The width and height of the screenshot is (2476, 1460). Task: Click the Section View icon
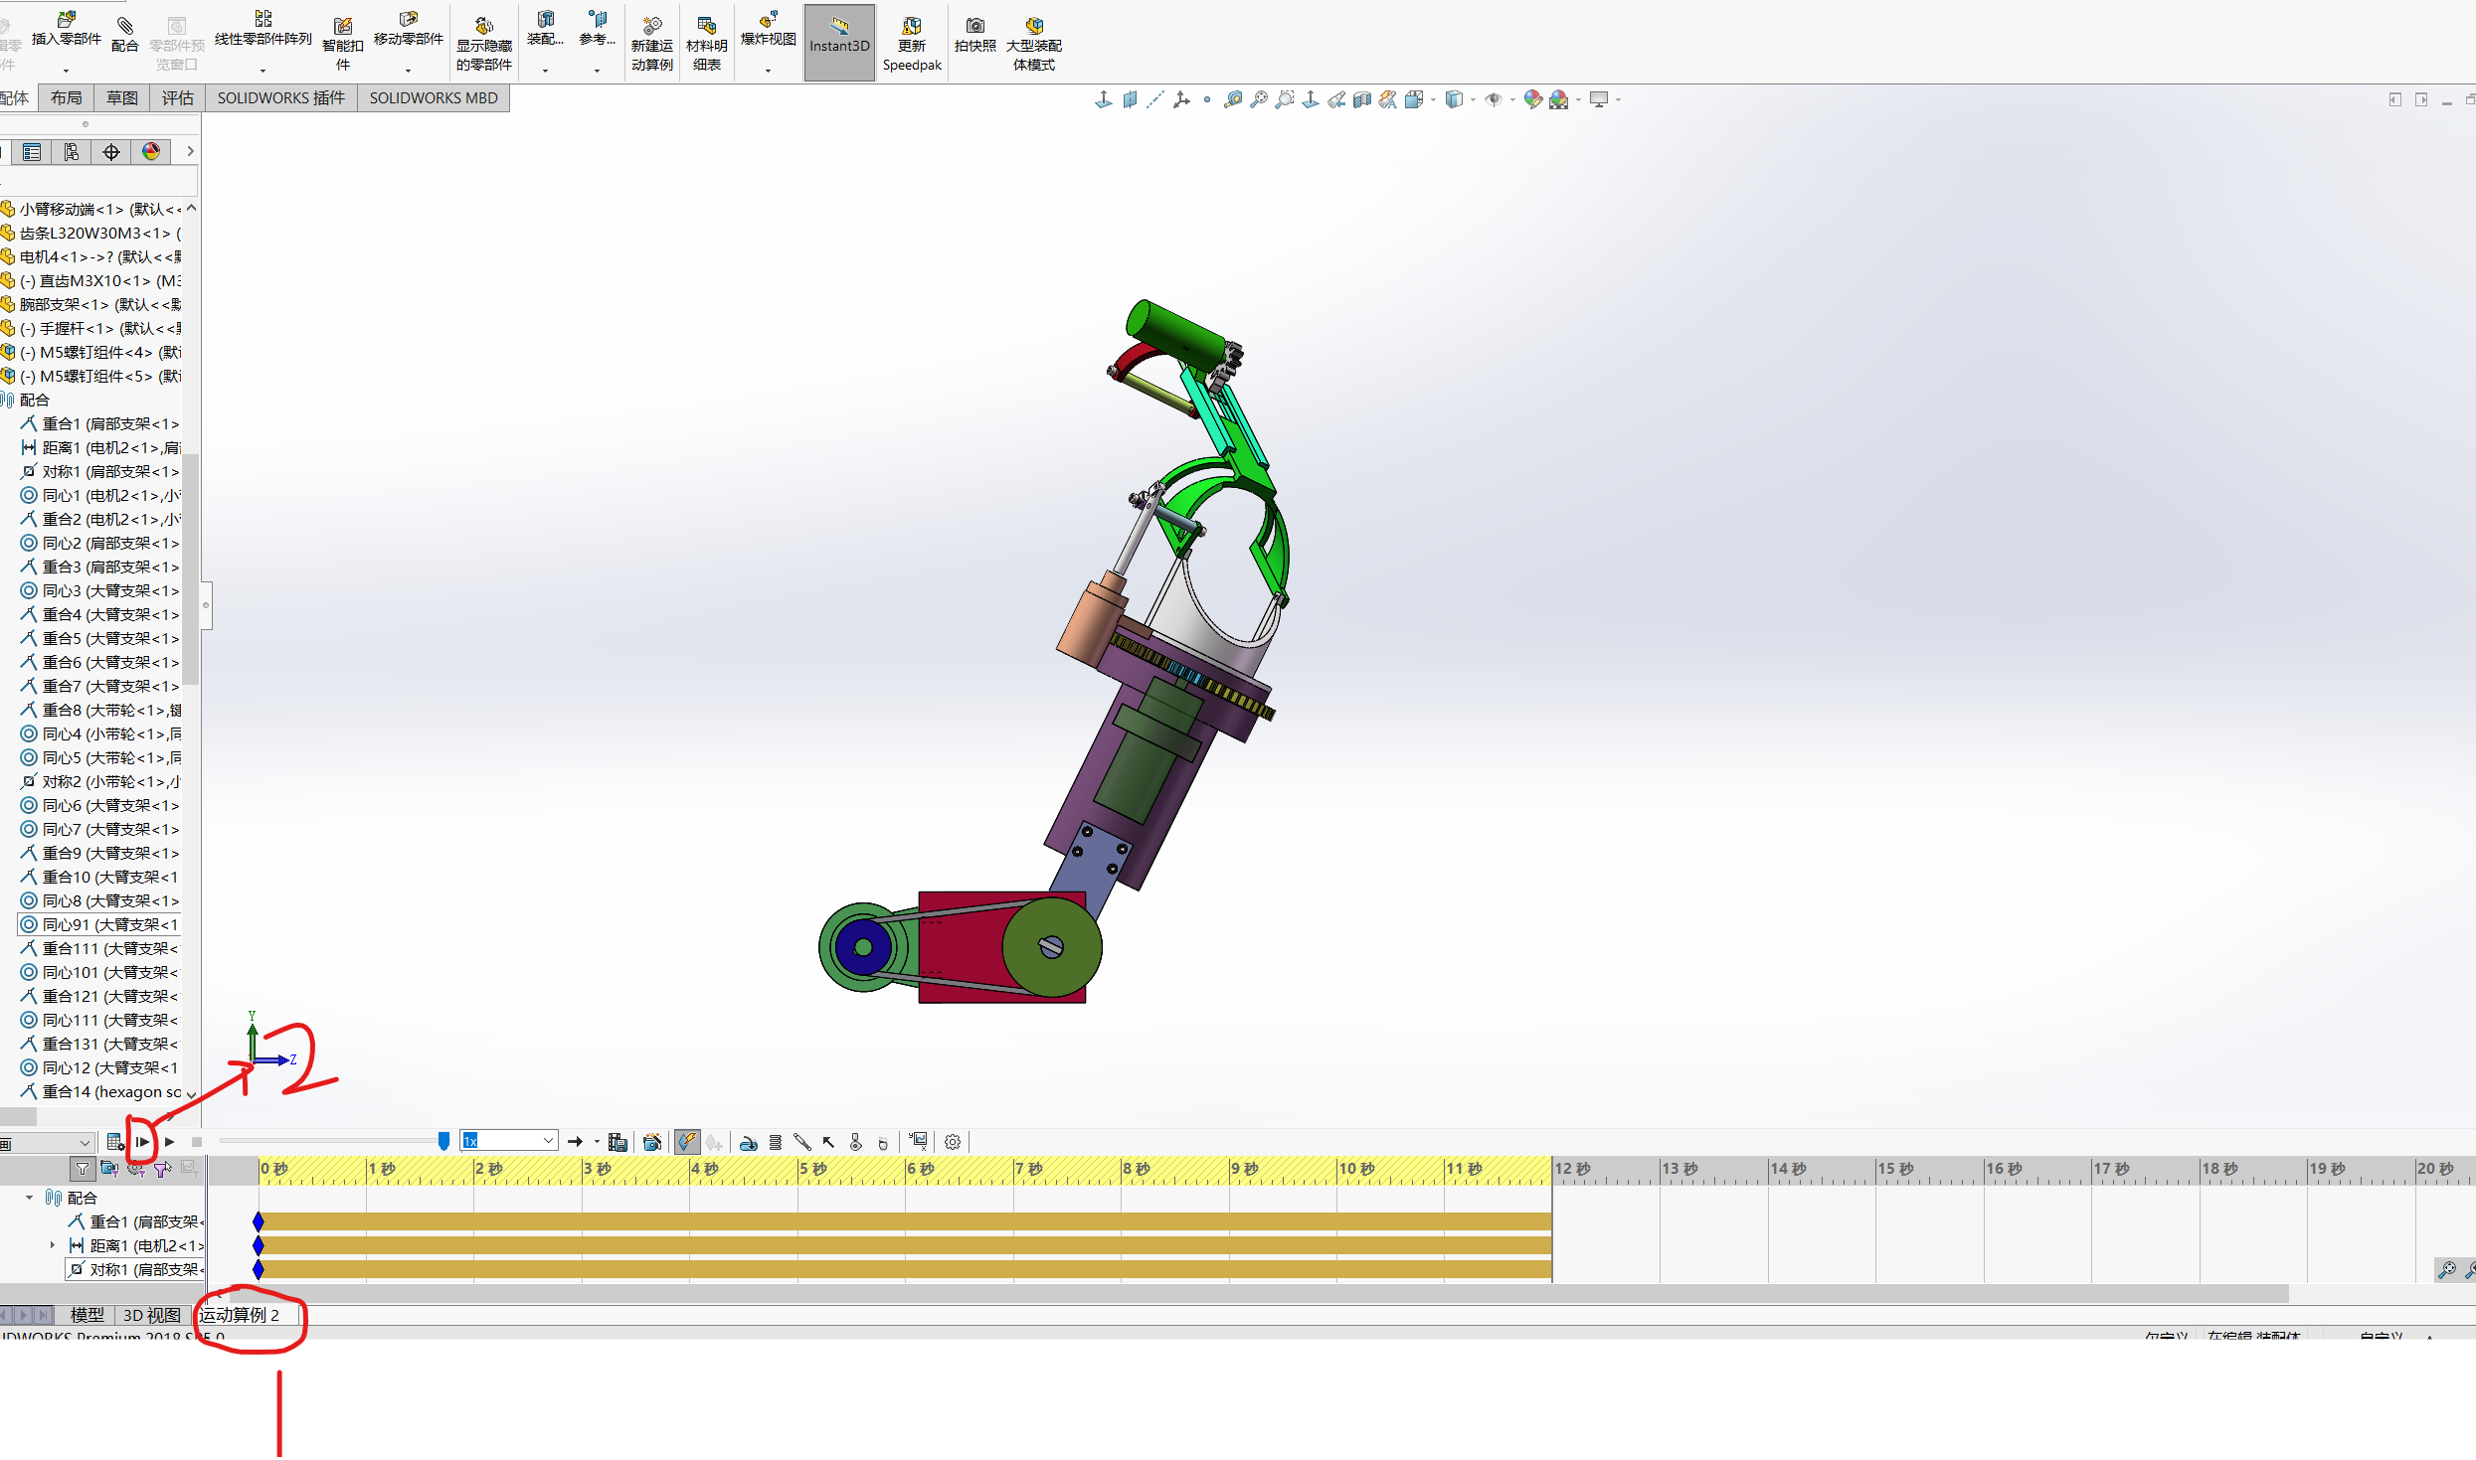(1362, 99)
